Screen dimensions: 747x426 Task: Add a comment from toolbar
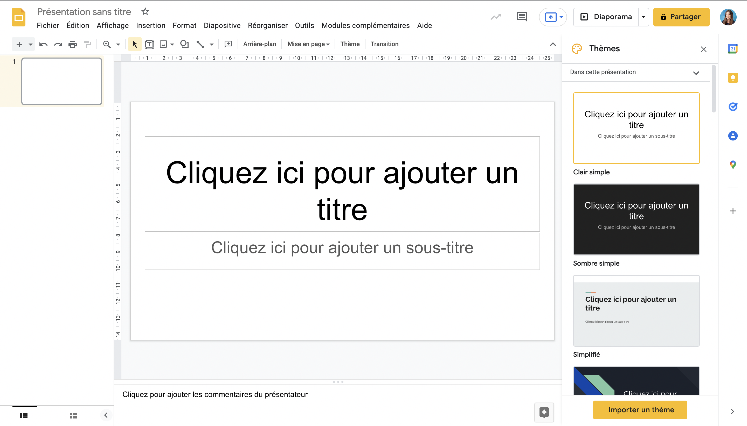tap(228, 44)
